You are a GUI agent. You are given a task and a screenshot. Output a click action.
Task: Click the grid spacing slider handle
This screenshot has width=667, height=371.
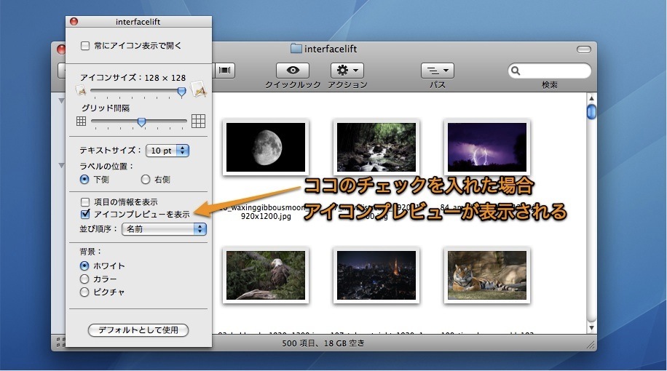pyautogui.click(x=142, y=122)
